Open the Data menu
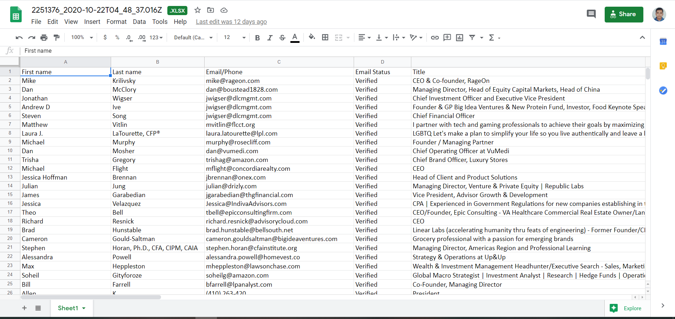This screenshot has height=319, width=675. [139, 22]
